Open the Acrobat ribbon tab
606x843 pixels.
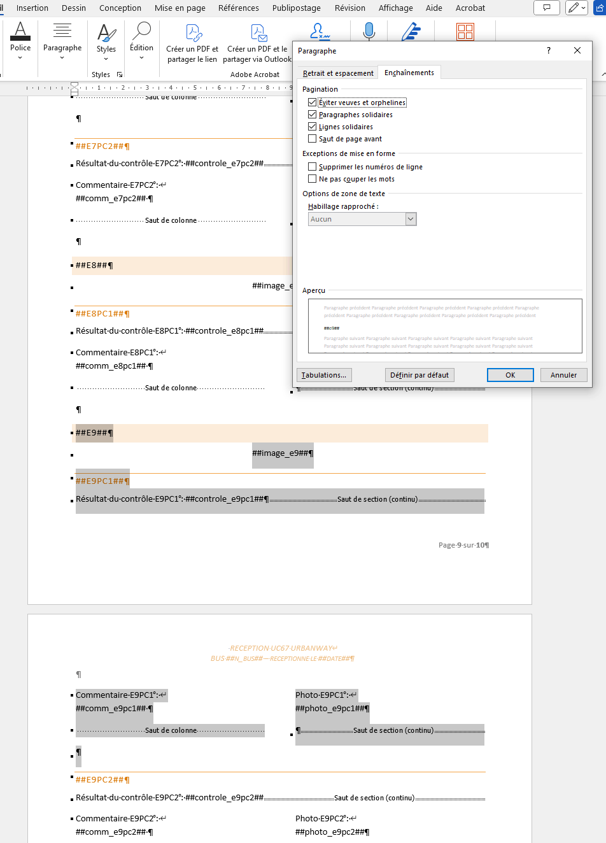pos(470,8)
